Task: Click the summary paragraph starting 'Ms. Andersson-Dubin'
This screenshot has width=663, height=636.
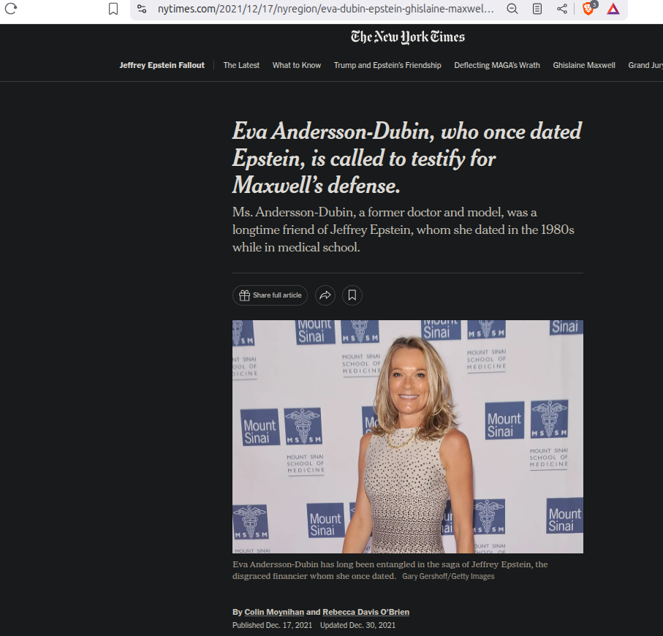Action: tap(404, 230)
